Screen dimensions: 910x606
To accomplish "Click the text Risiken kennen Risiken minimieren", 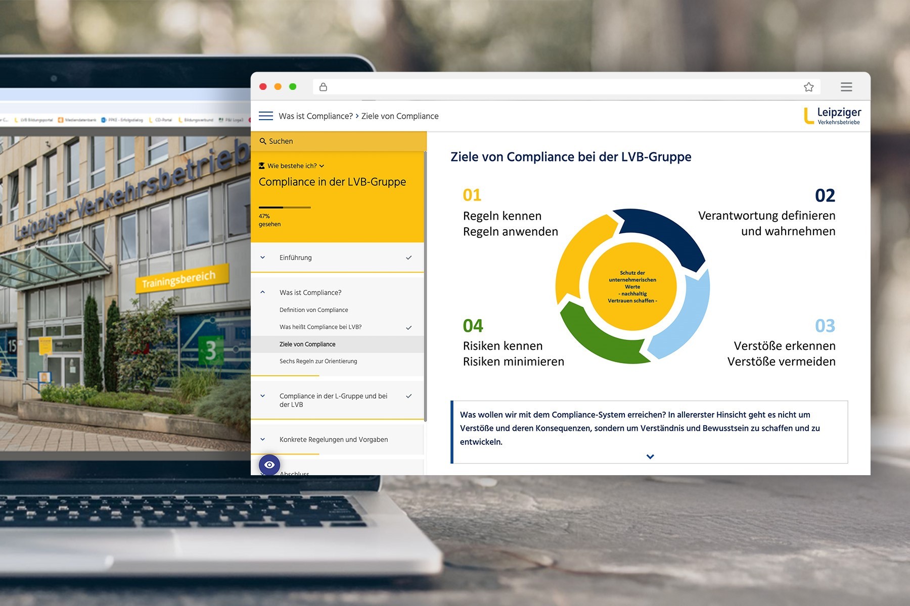I will tap(513, 353).
